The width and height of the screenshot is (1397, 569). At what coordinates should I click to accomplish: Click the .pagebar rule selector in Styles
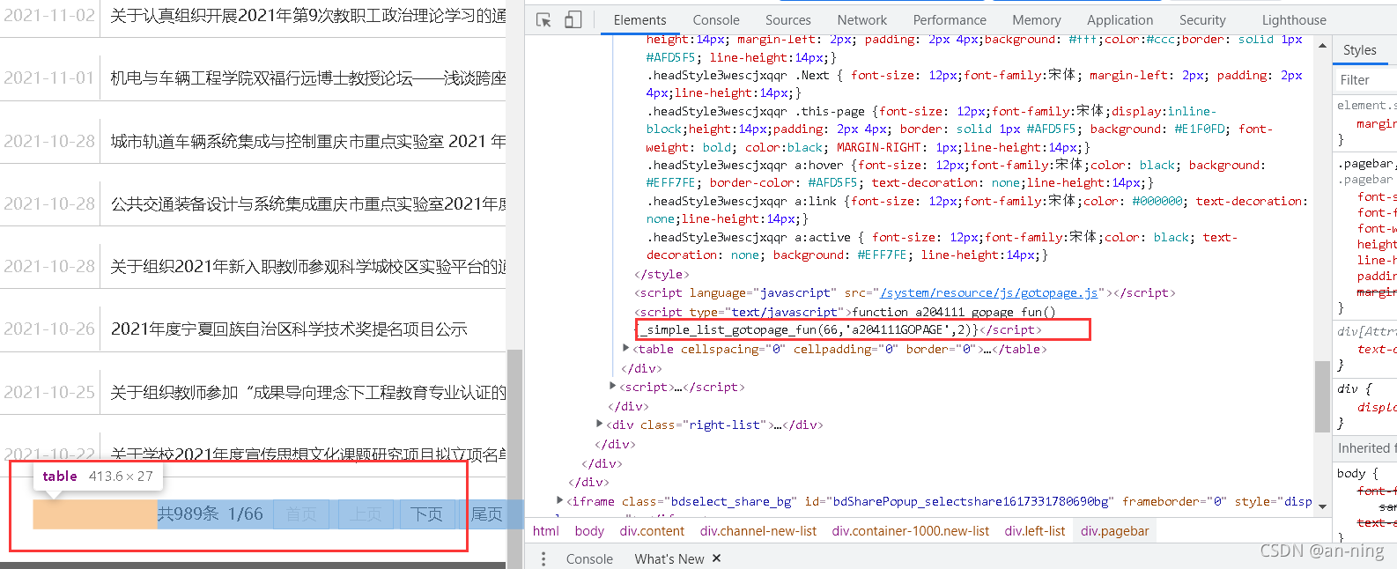point(1366,163)
